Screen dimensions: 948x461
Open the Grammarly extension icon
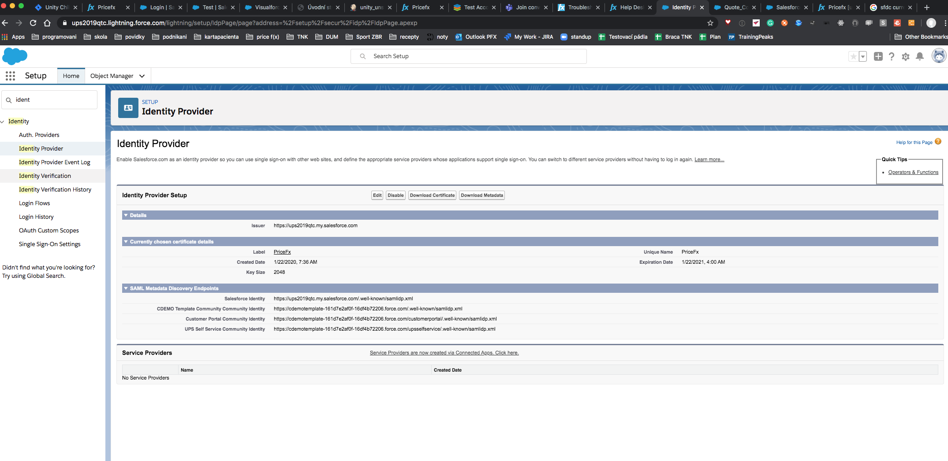(770, 23)
